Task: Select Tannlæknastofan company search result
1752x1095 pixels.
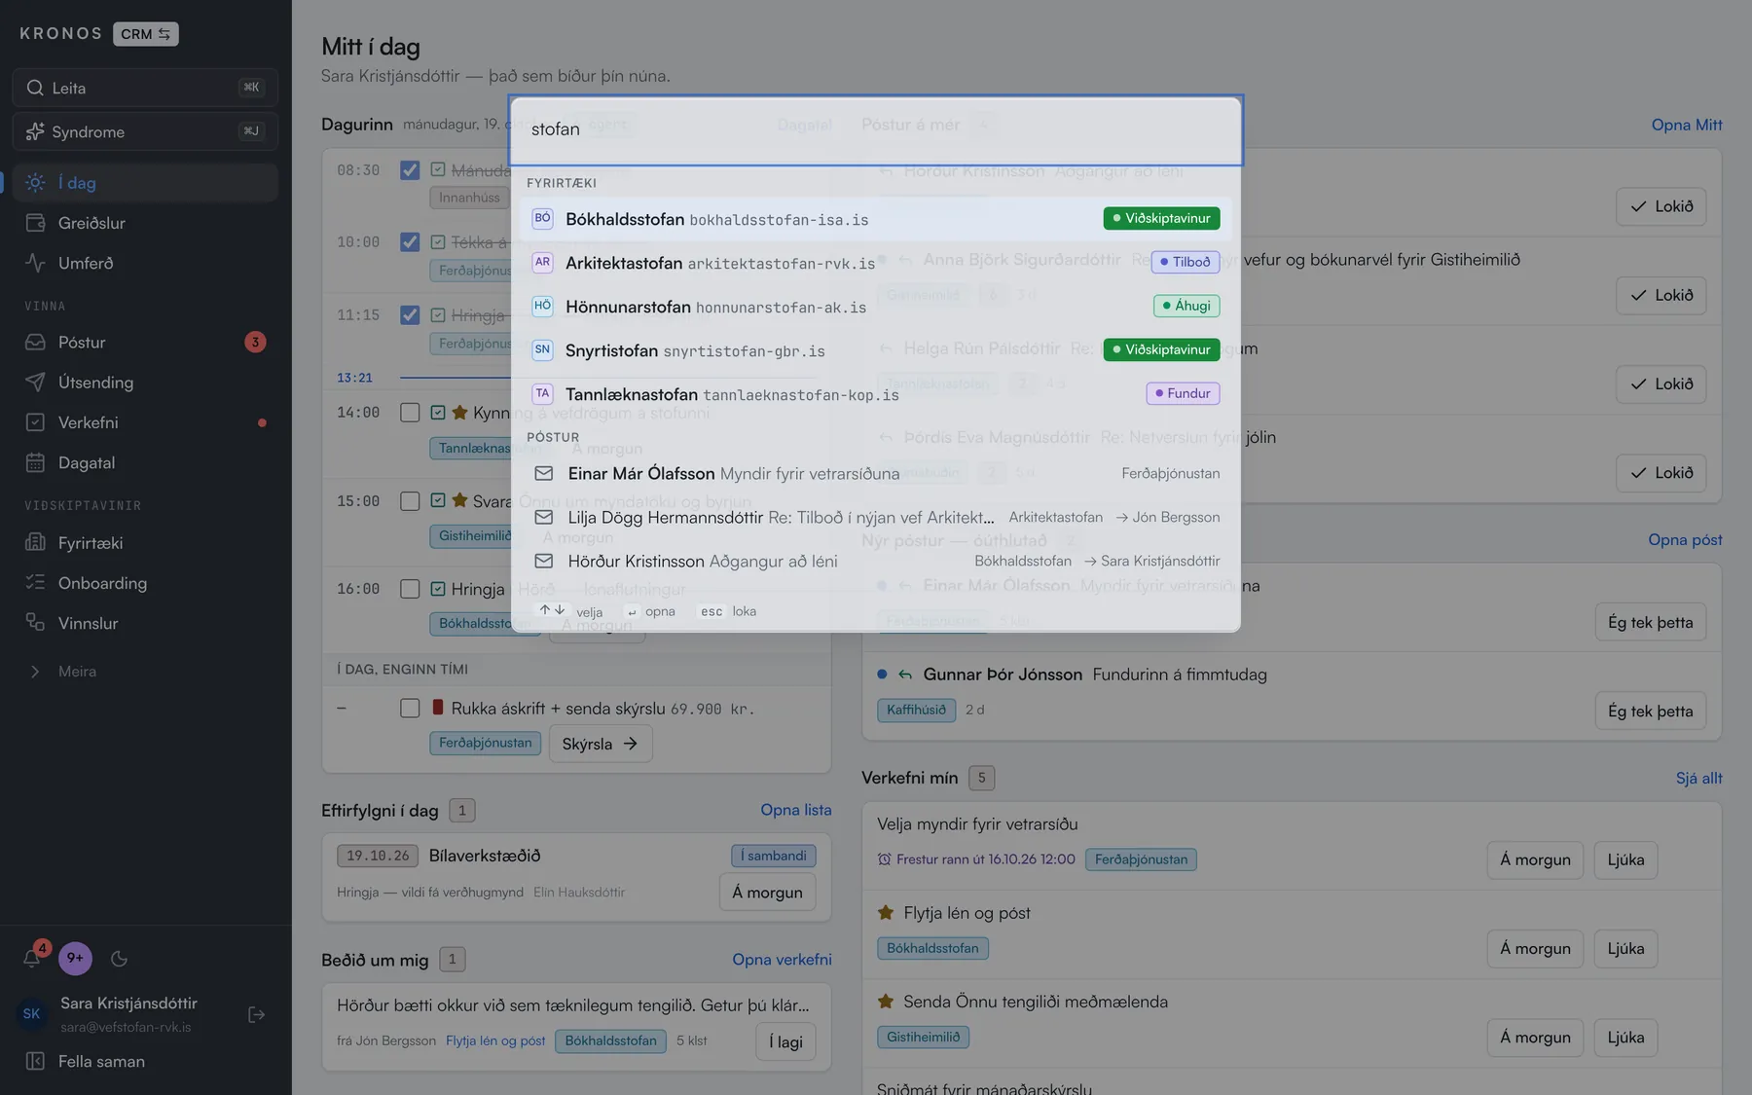Action: (x=875, y=394)
